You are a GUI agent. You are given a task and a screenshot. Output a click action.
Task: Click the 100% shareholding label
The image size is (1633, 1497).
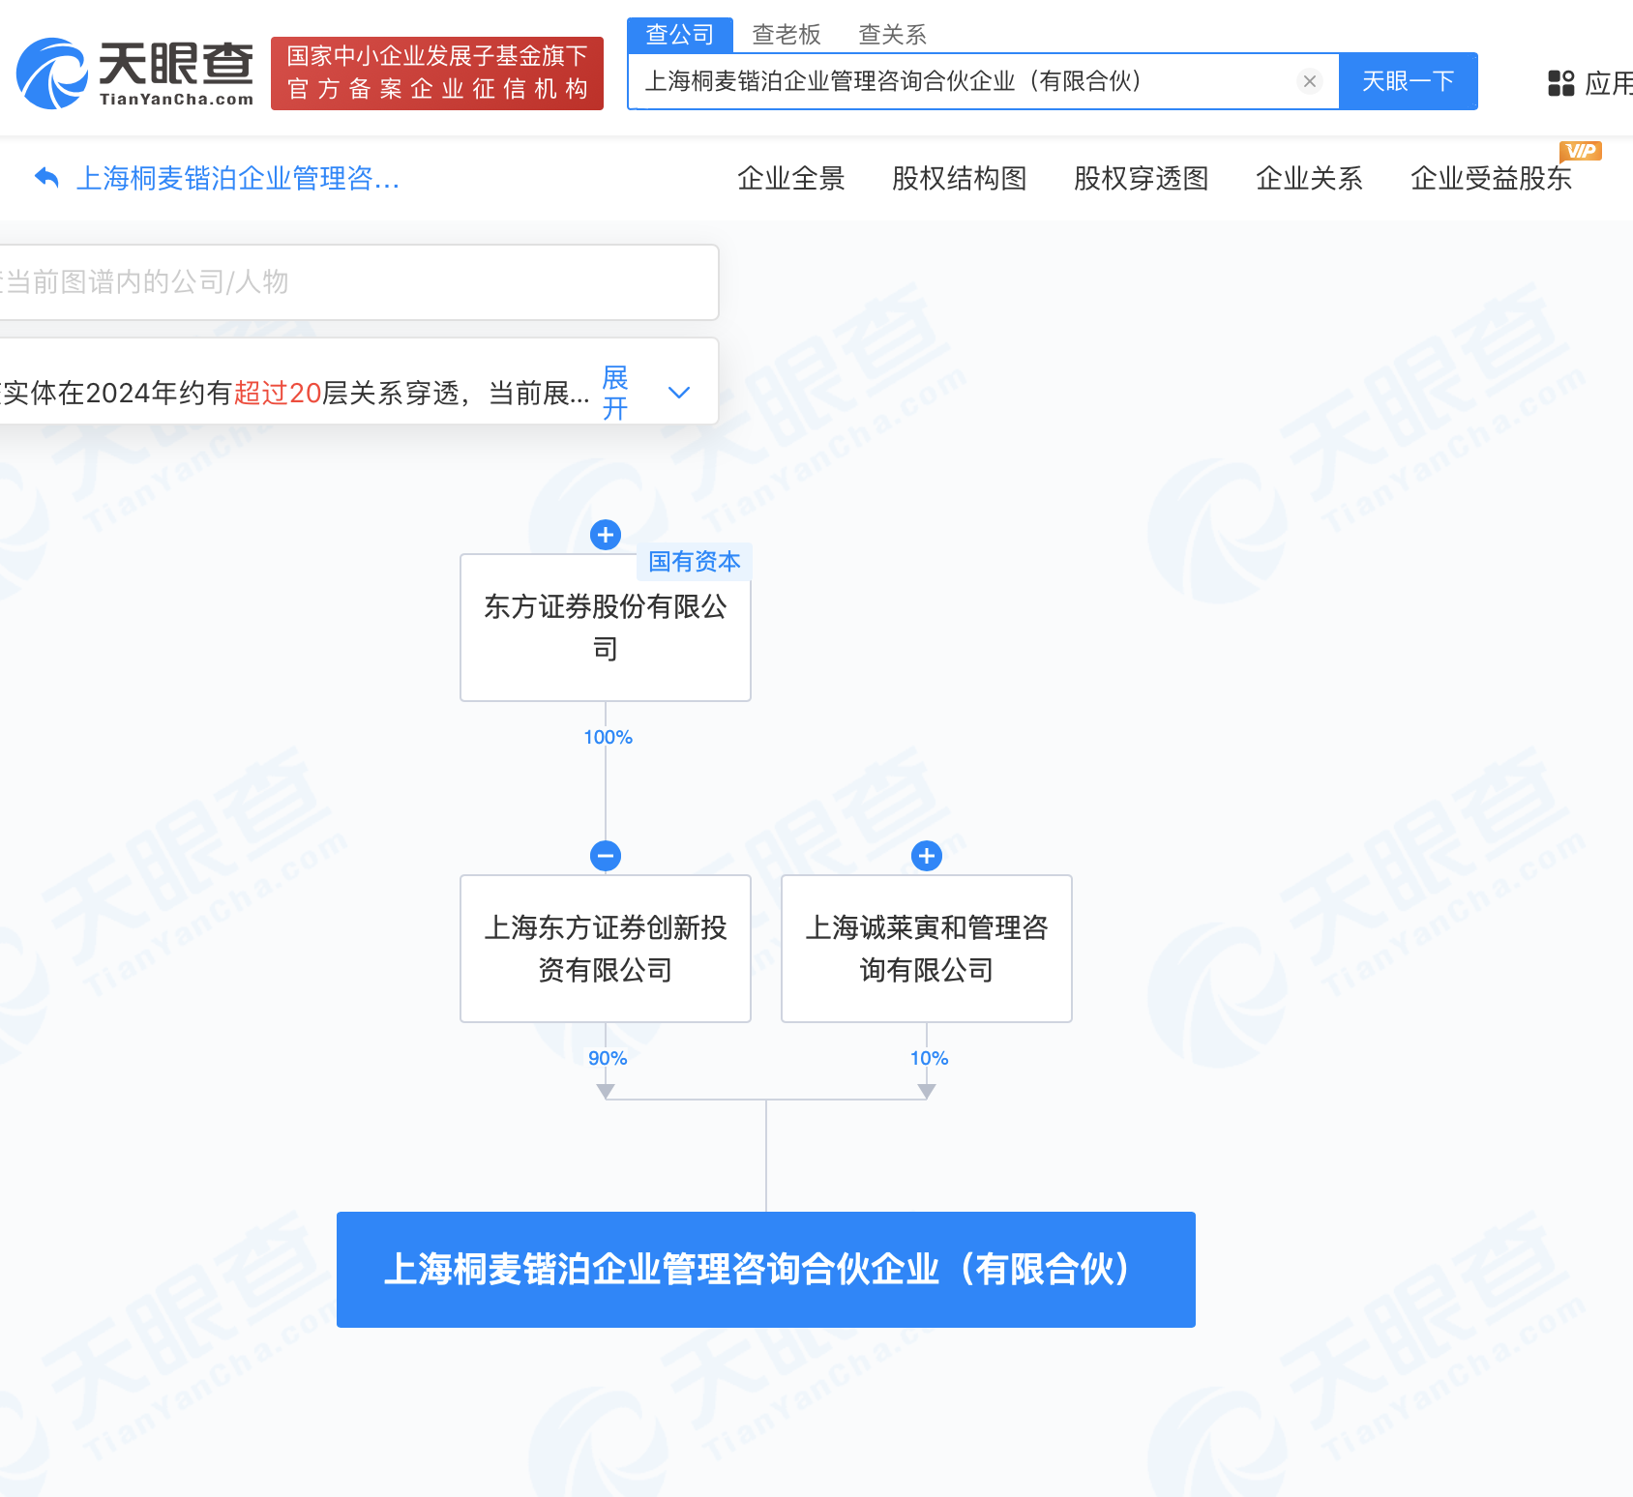pos(609,737)
